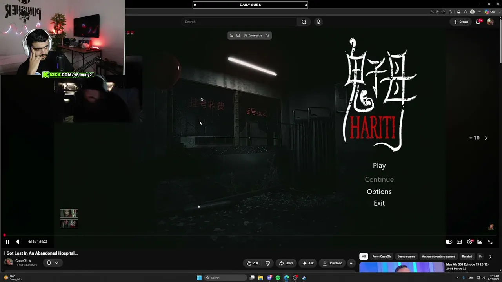Click the video-with-sparkle icon next to Summarize
This screenshot has height=282, width=502.
pyautogui.click(x=238, y=36)
